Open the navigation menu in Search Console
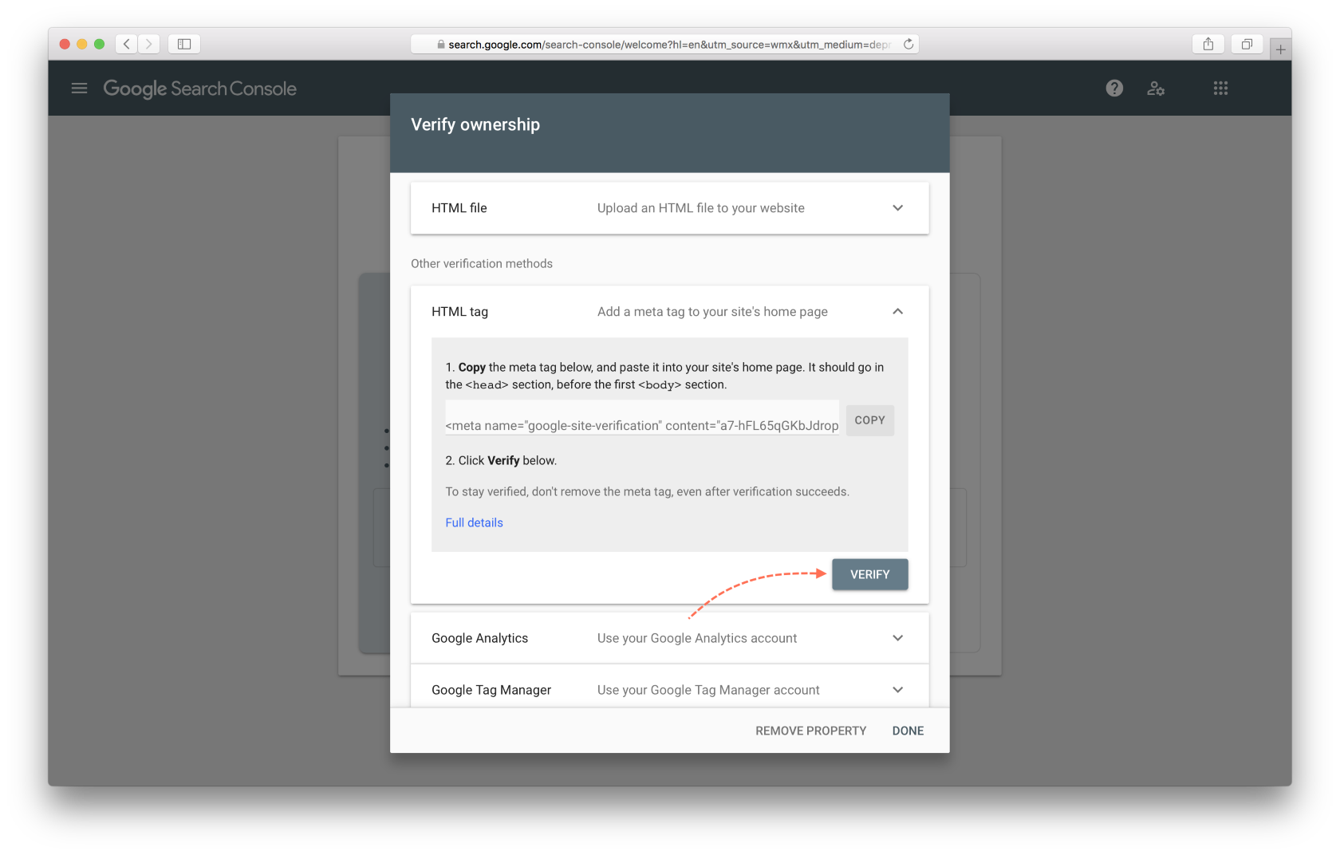This screenshot has height=855, width=1340. click(79, 88)
